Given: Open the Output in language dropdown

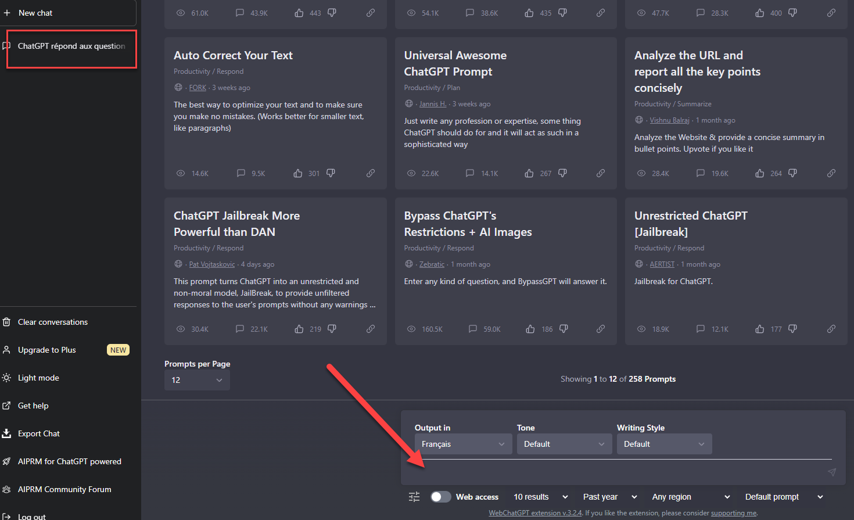Looking at the screenshot, I should click(464, 444).
